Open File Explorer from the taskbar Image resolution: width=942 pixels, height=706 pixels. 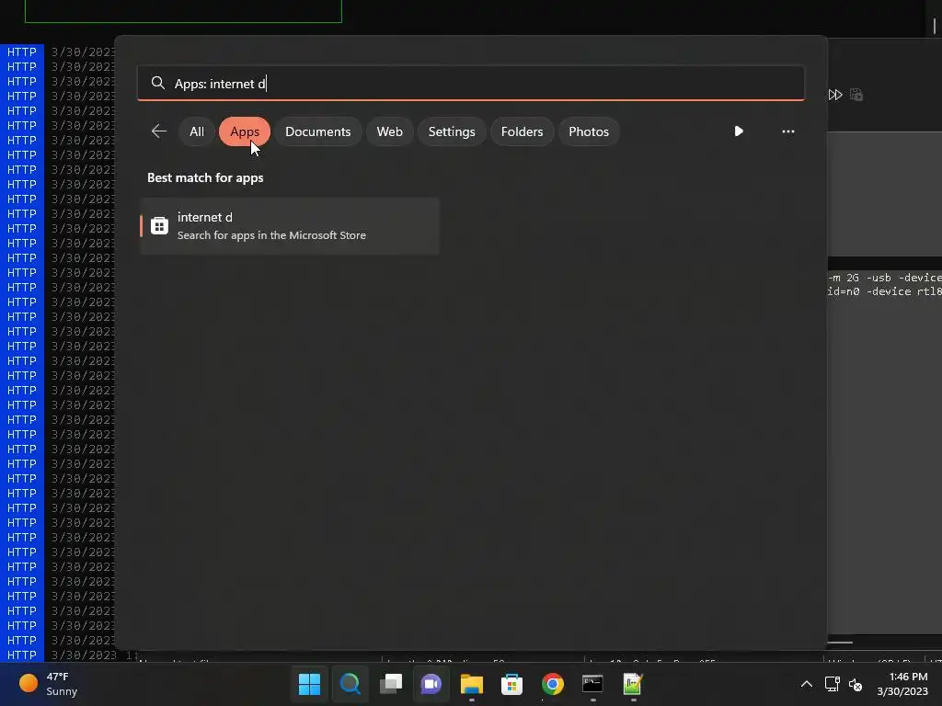[x=472, y=684]
